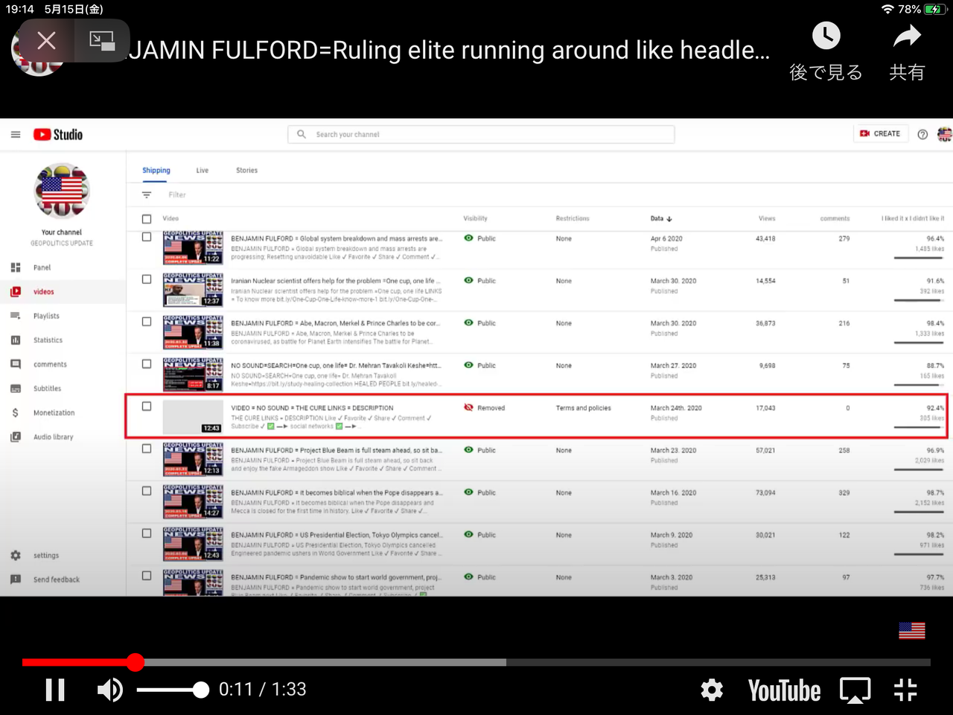Open the account avatar in Studio header

945,134
